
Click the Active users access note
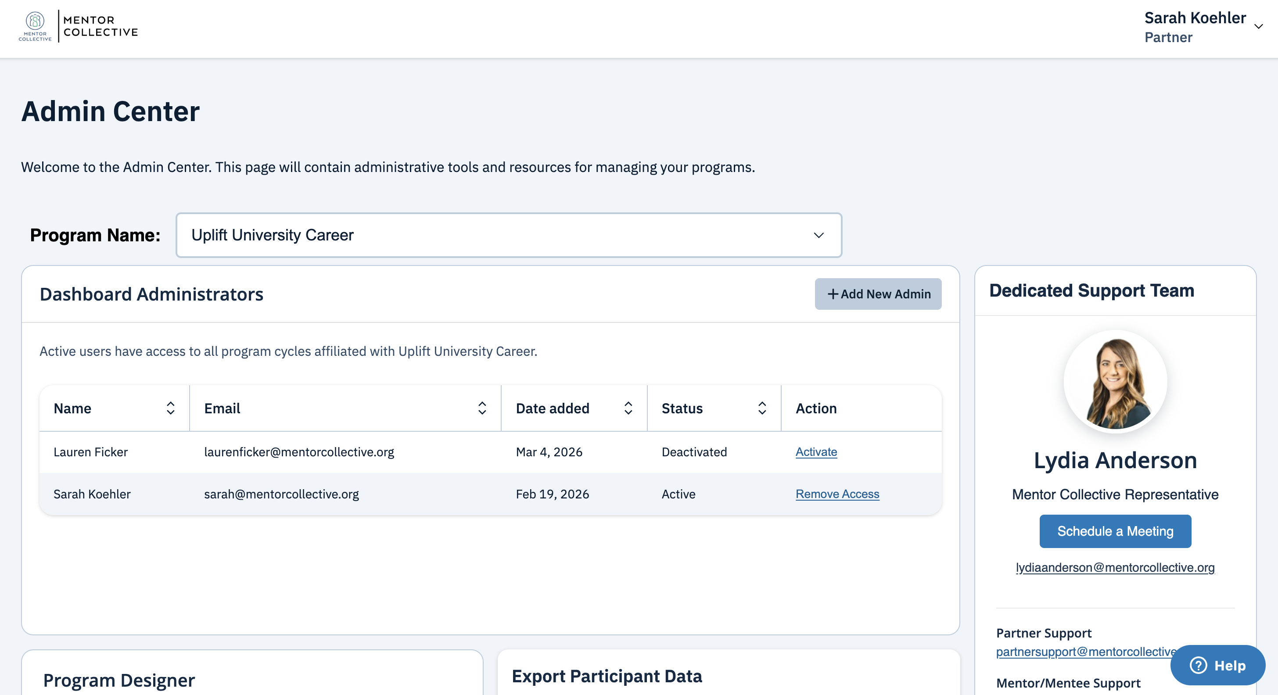pos(288,351)
